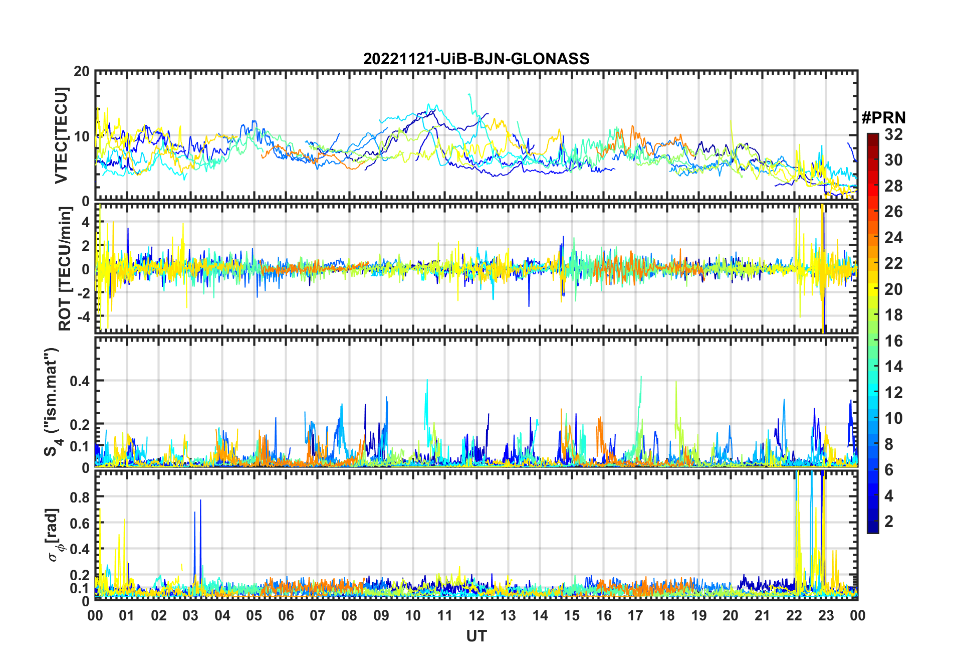Select the ROT [TECU/min] y-axis label
This screenshot has height=667, width=953.
coord(65,269)
